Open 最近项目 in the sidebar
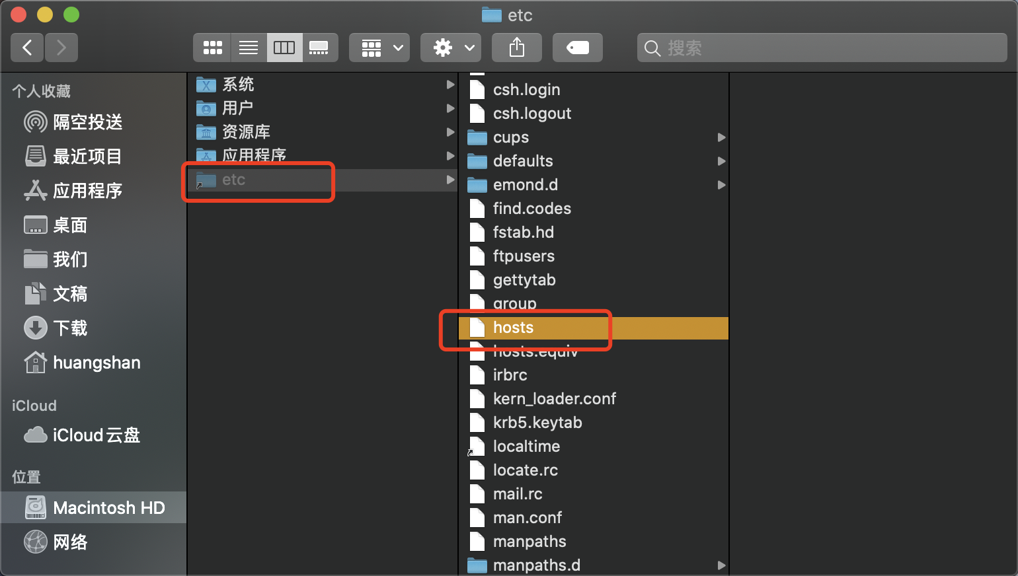 click(x=93, y=157)
